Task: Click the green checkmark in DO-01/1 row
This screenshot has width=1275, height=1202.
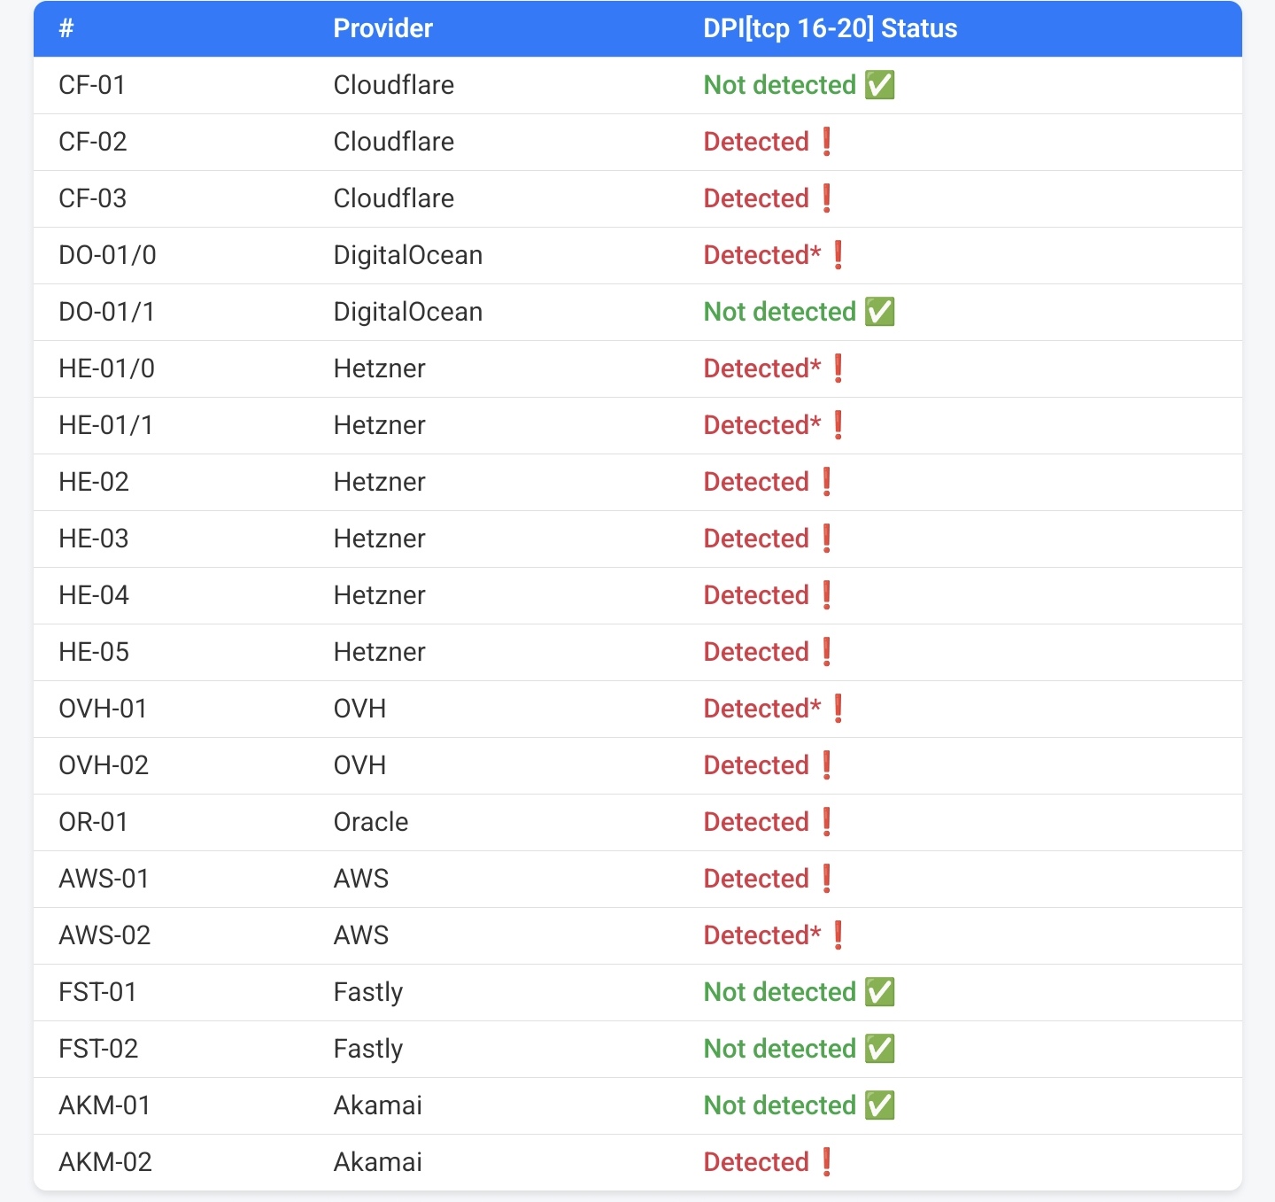Action: [x=879, y=312]
